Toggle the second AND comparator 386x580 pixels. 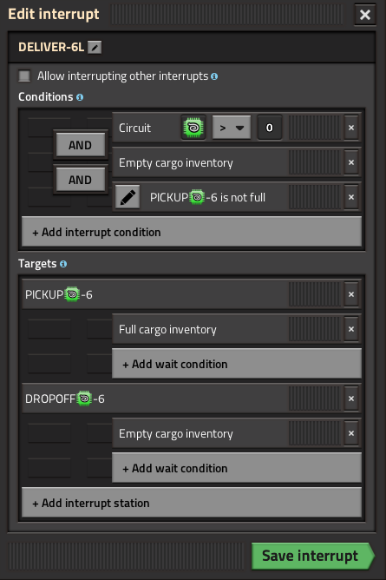(80, 180)
